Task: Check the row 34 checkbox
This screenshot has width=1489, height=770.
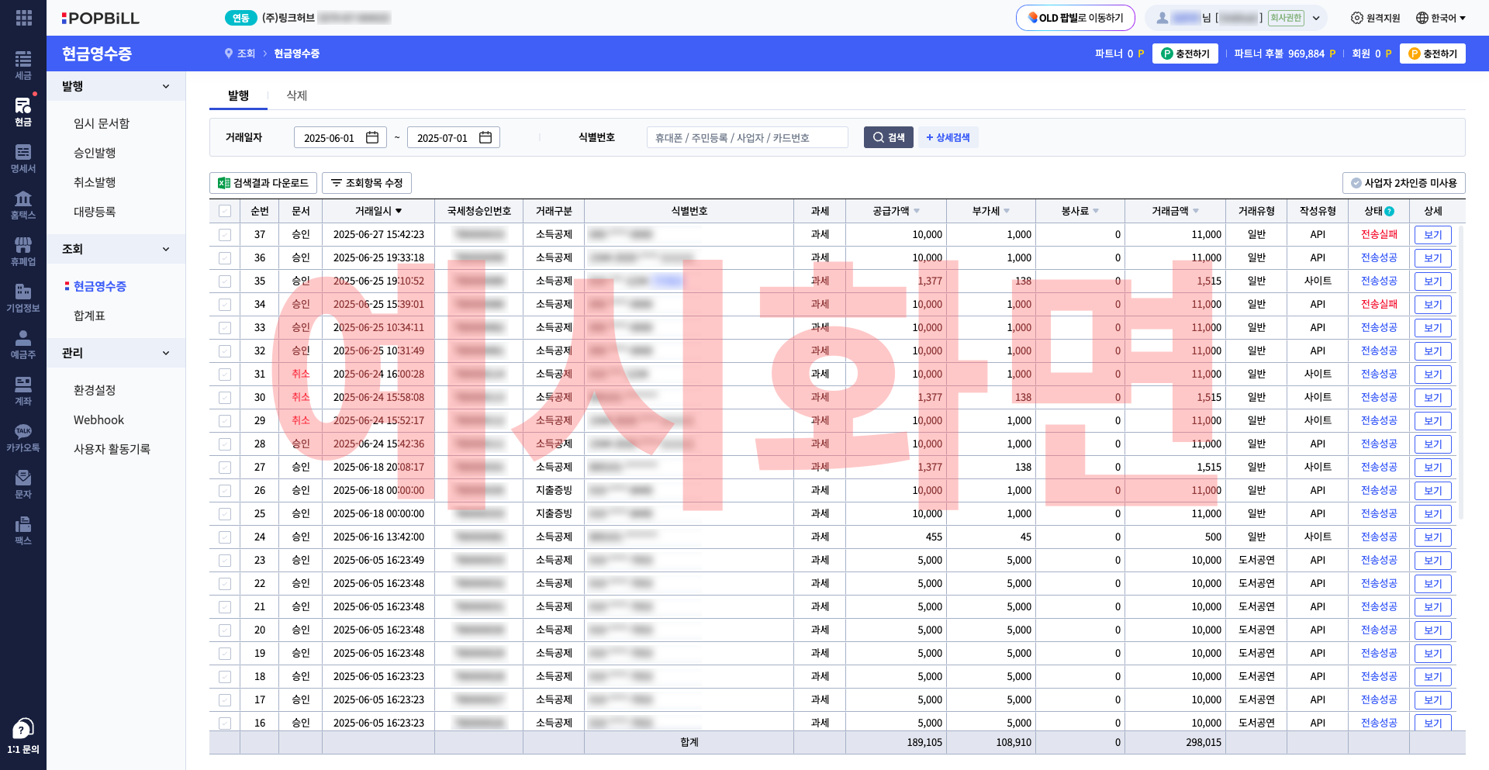Action: click(x=225, y=304)
